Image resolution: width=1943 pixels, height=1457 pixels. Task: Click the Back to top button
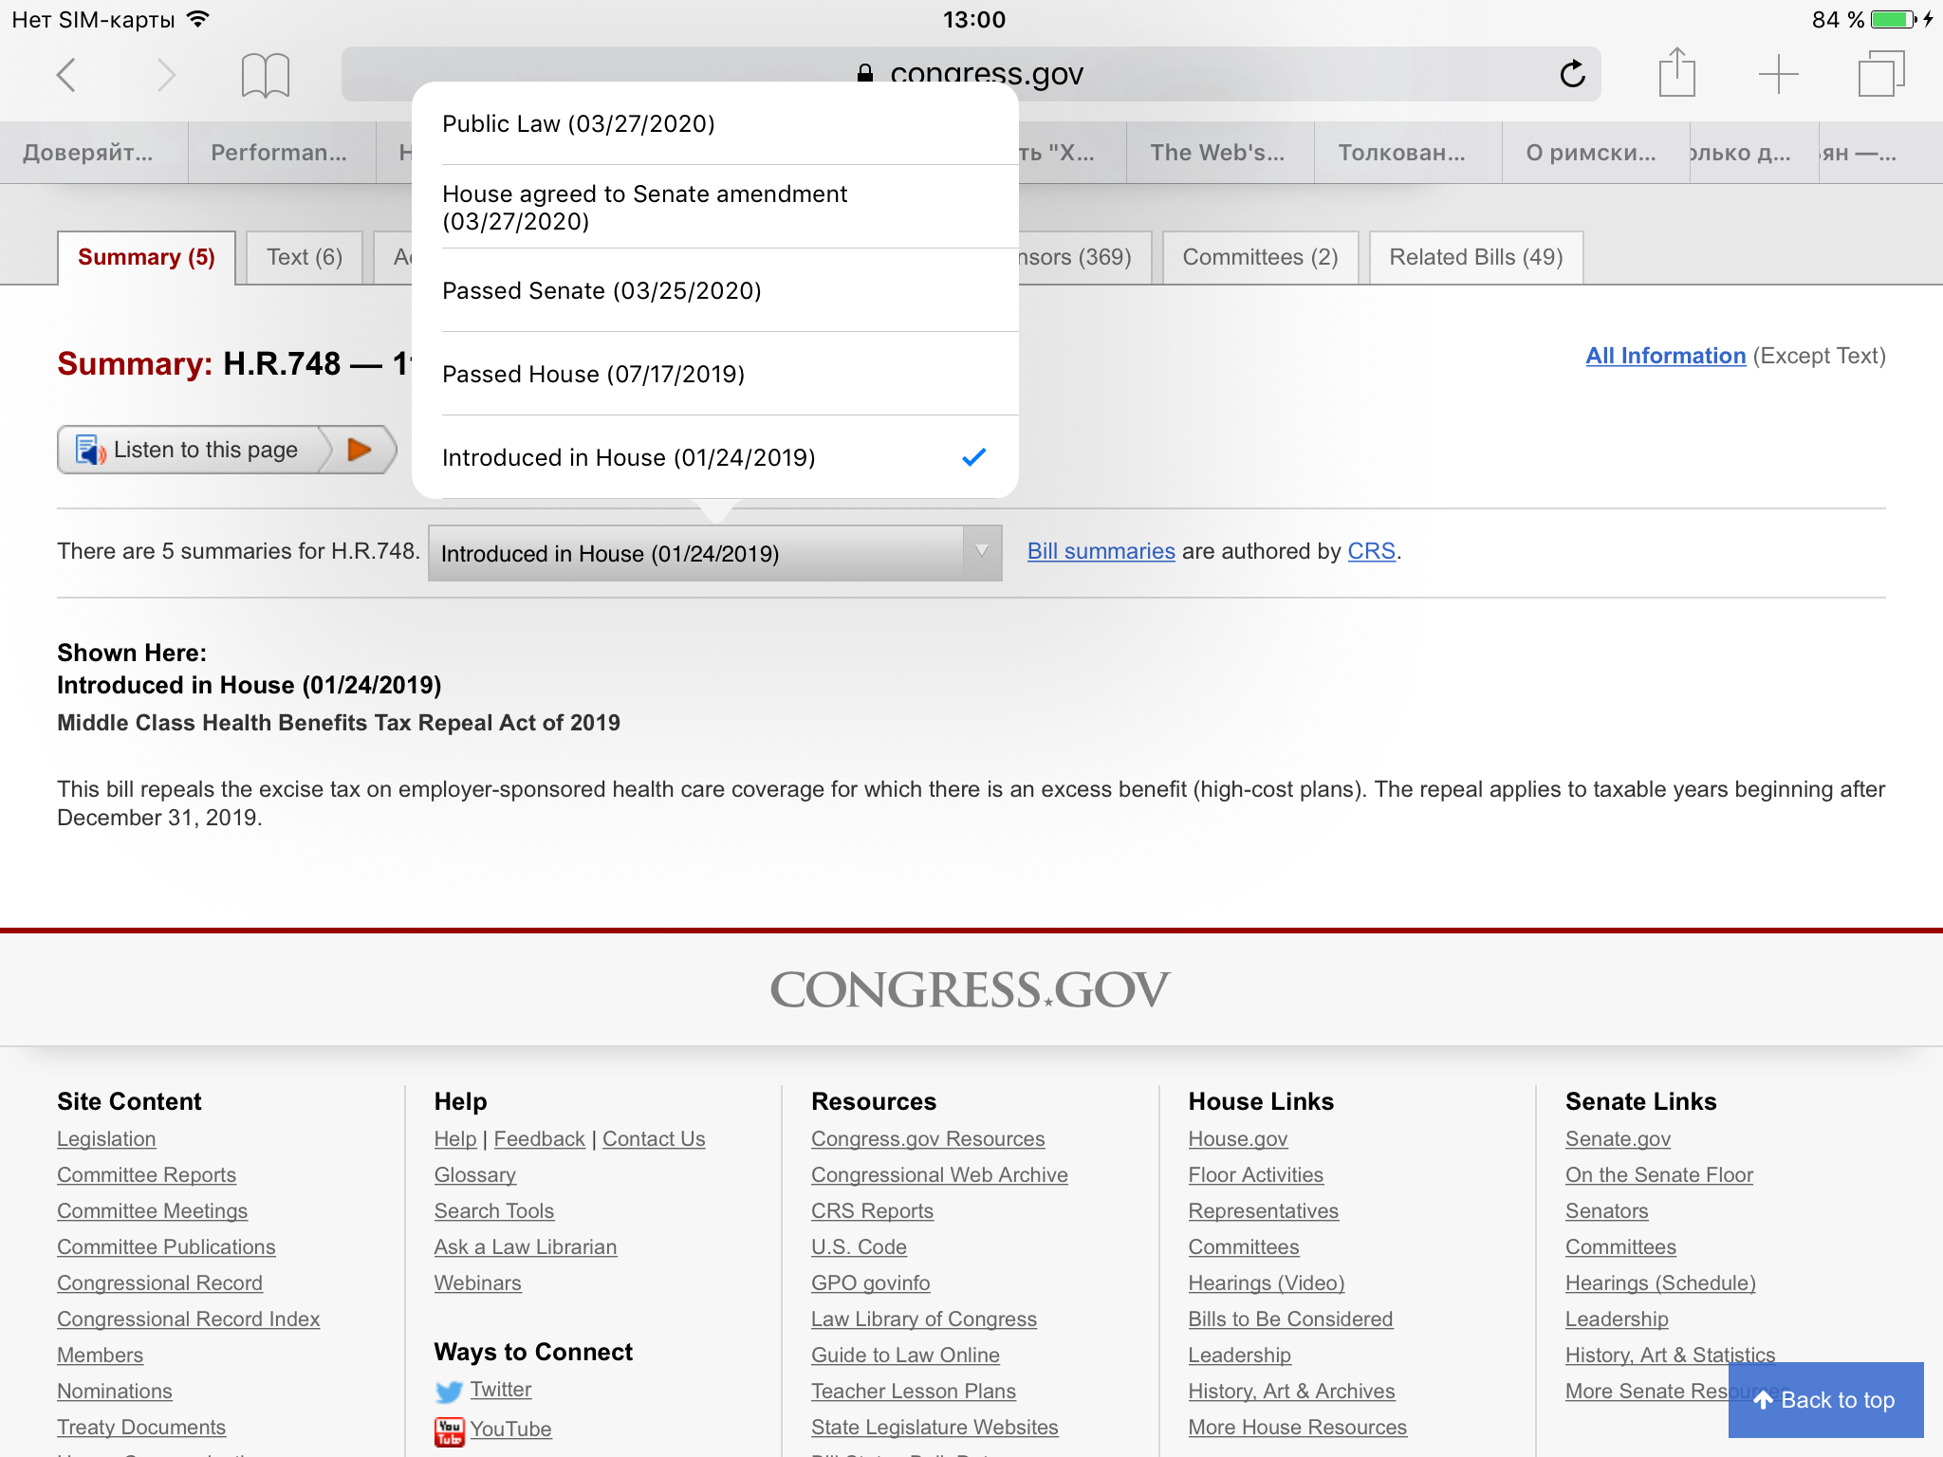1825,1400
